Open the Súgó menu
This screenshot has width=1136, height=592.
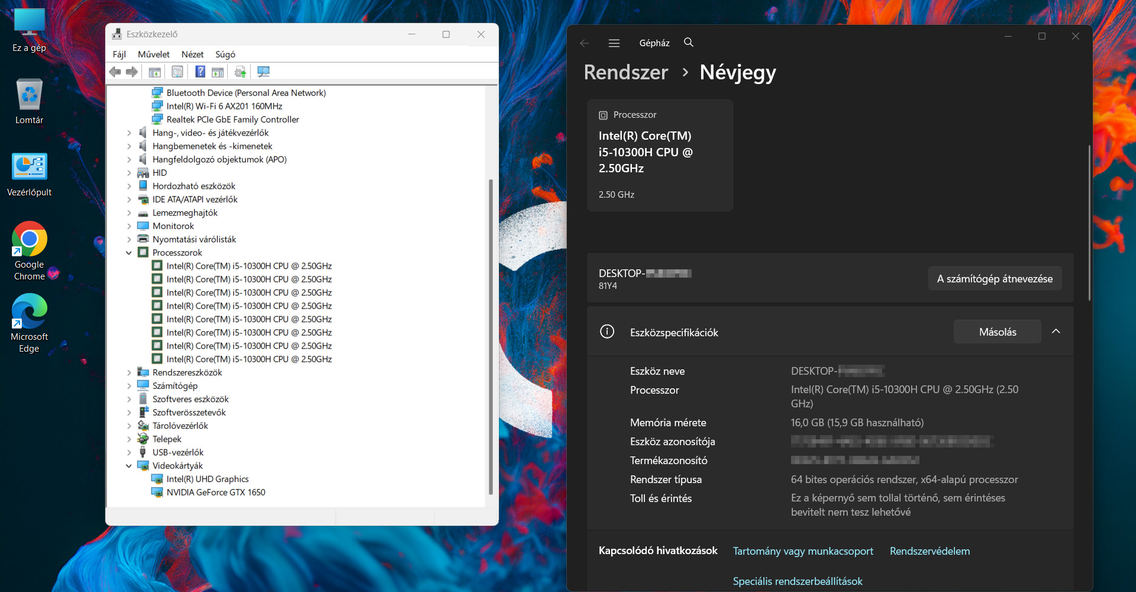click(225, 54)
